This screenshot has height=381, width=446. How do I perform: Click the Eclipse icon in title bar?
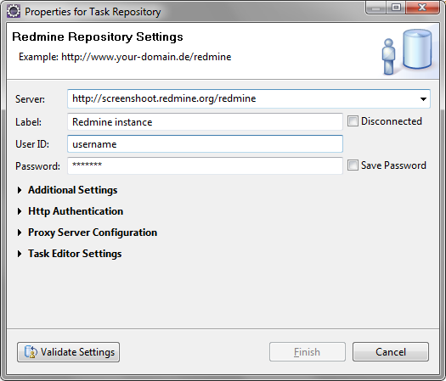click(14, 12)
